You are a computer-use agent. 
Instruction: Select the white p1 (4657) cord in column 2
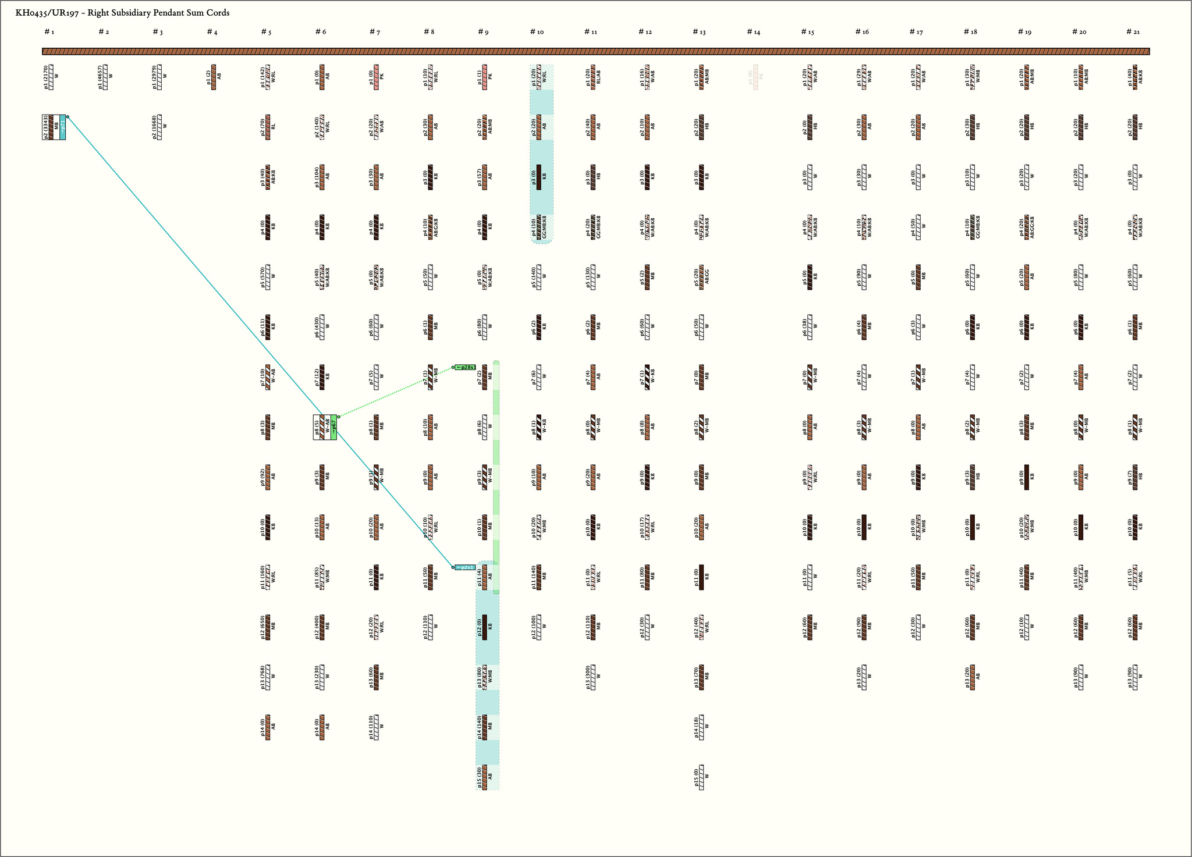105,77
